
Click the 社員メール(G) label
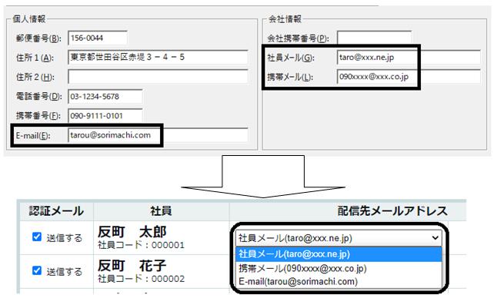[x=291, y=58]
